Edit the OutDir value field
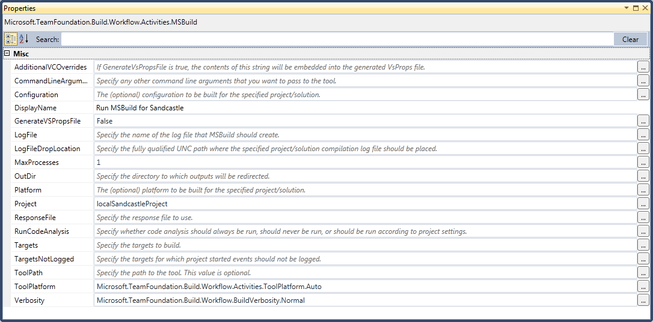This screenshot has width=653, height=322. [x=365, y=176]
